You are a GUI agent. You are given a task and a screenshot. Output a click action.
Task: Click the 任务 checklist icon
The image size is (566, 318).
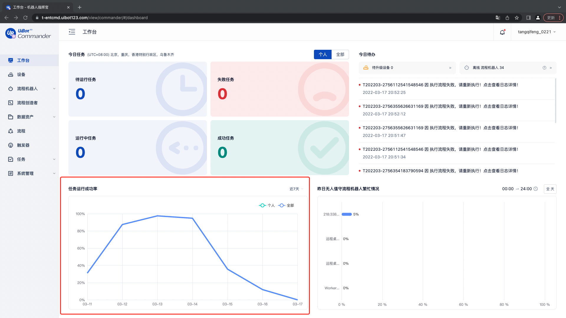click(x=11, y=159)
